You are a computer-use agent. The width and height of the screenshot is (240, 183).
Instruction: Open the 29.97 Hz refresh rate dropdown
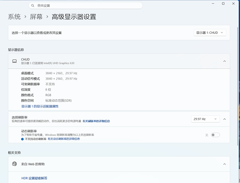(x=205, y=119)
